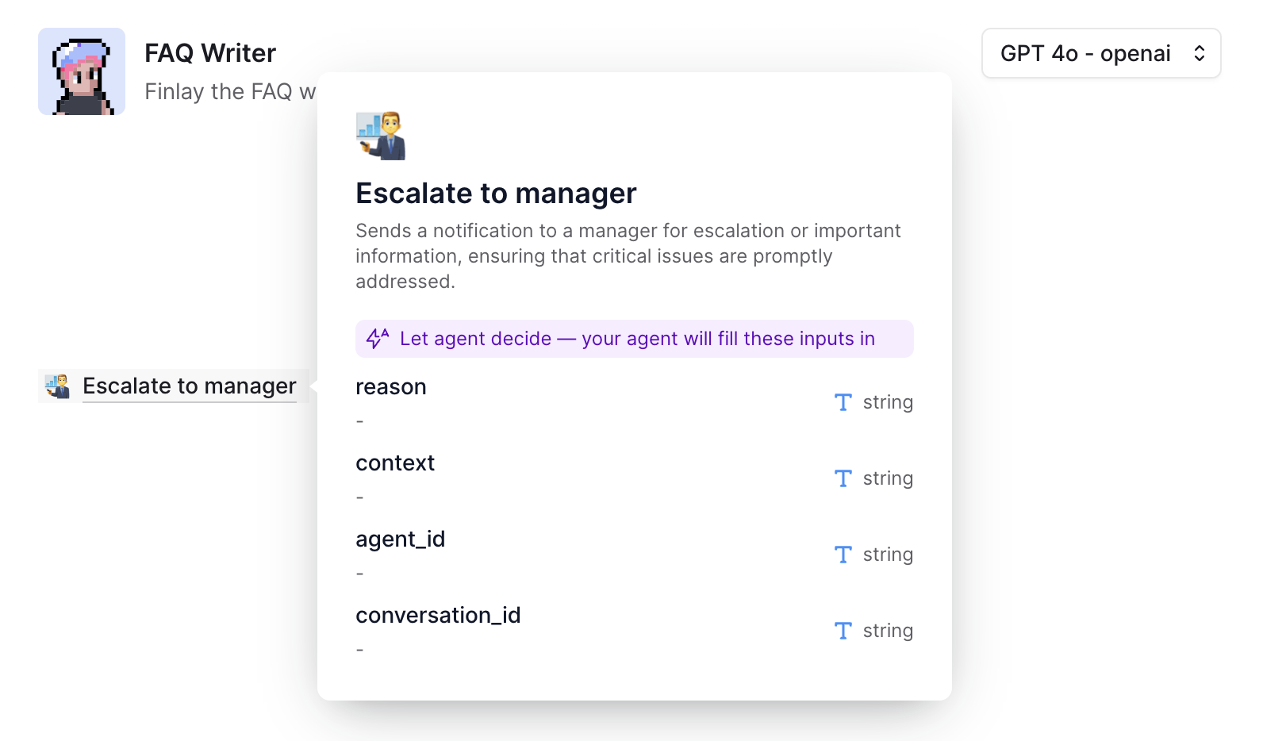Click the FAQ Writer agent title
This screenshot has height=741, width=1263.
210,53
